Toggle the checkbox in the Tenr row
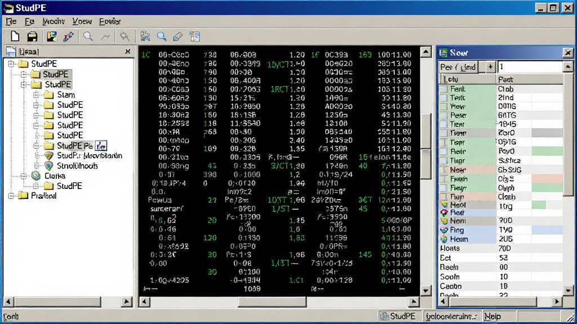The height and width of the screenshot is (324, 577). coord(444,124)
